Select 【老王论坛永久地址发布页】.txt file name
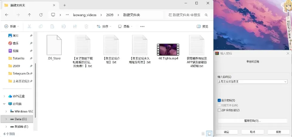Screen dimensions: 292x137 click(140, 60)
